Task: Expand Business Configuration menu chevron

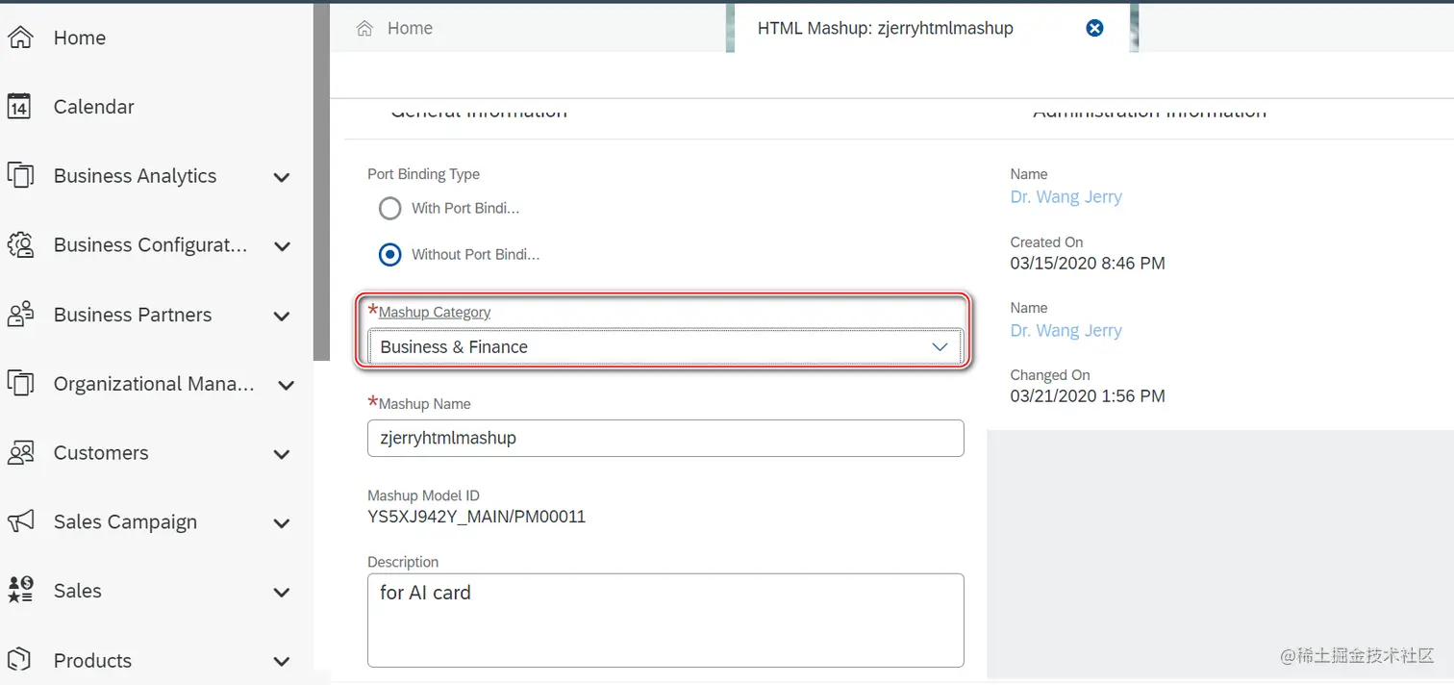Action: (x=282, y=246)
